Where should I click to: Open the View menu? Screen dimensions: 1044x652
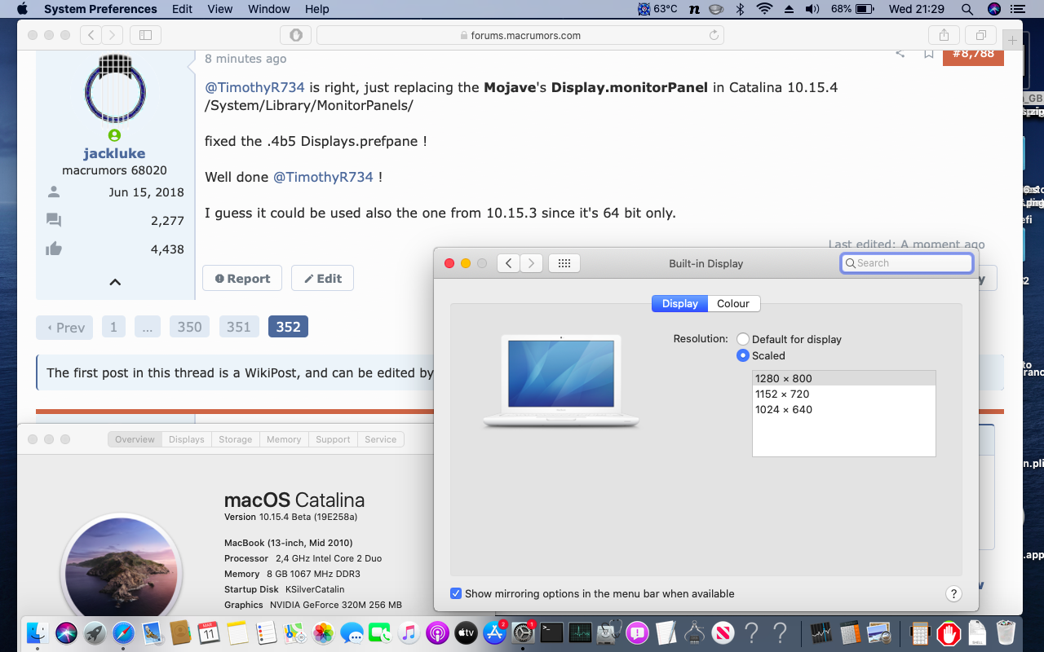(220, 9)
